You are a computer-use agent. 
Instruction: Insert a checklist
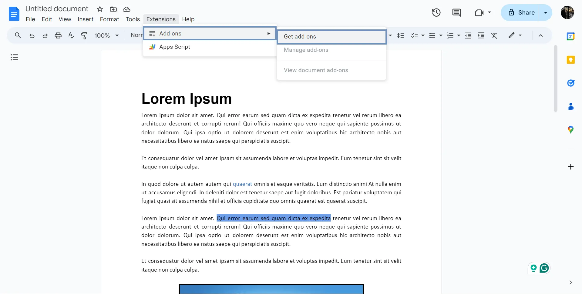click(414, 35)
